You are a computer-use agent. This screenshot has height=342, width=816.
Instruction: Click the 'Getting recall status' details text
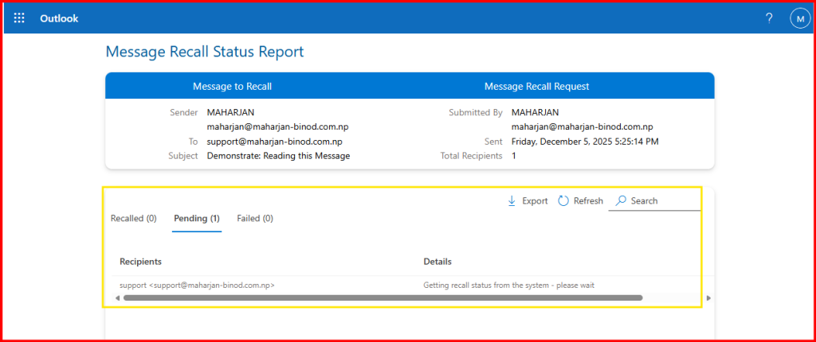pos(508,285)
